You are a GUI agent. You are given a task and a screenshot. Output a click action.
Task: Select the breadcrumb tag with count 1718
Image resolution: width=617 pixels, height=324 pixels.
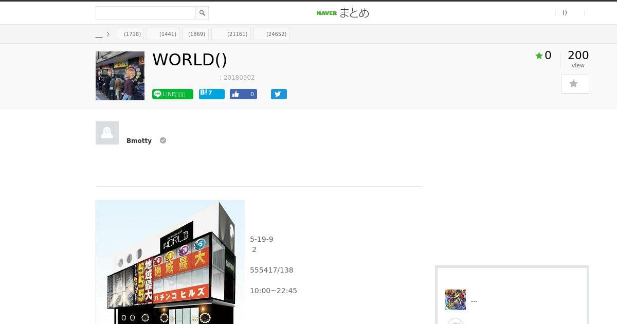tap(131, 34)
